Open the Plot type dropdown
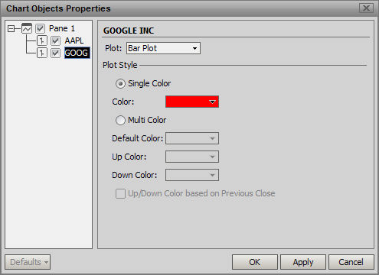Image resolution: width=379 pixels, height=275 pixels. [163, 48]
